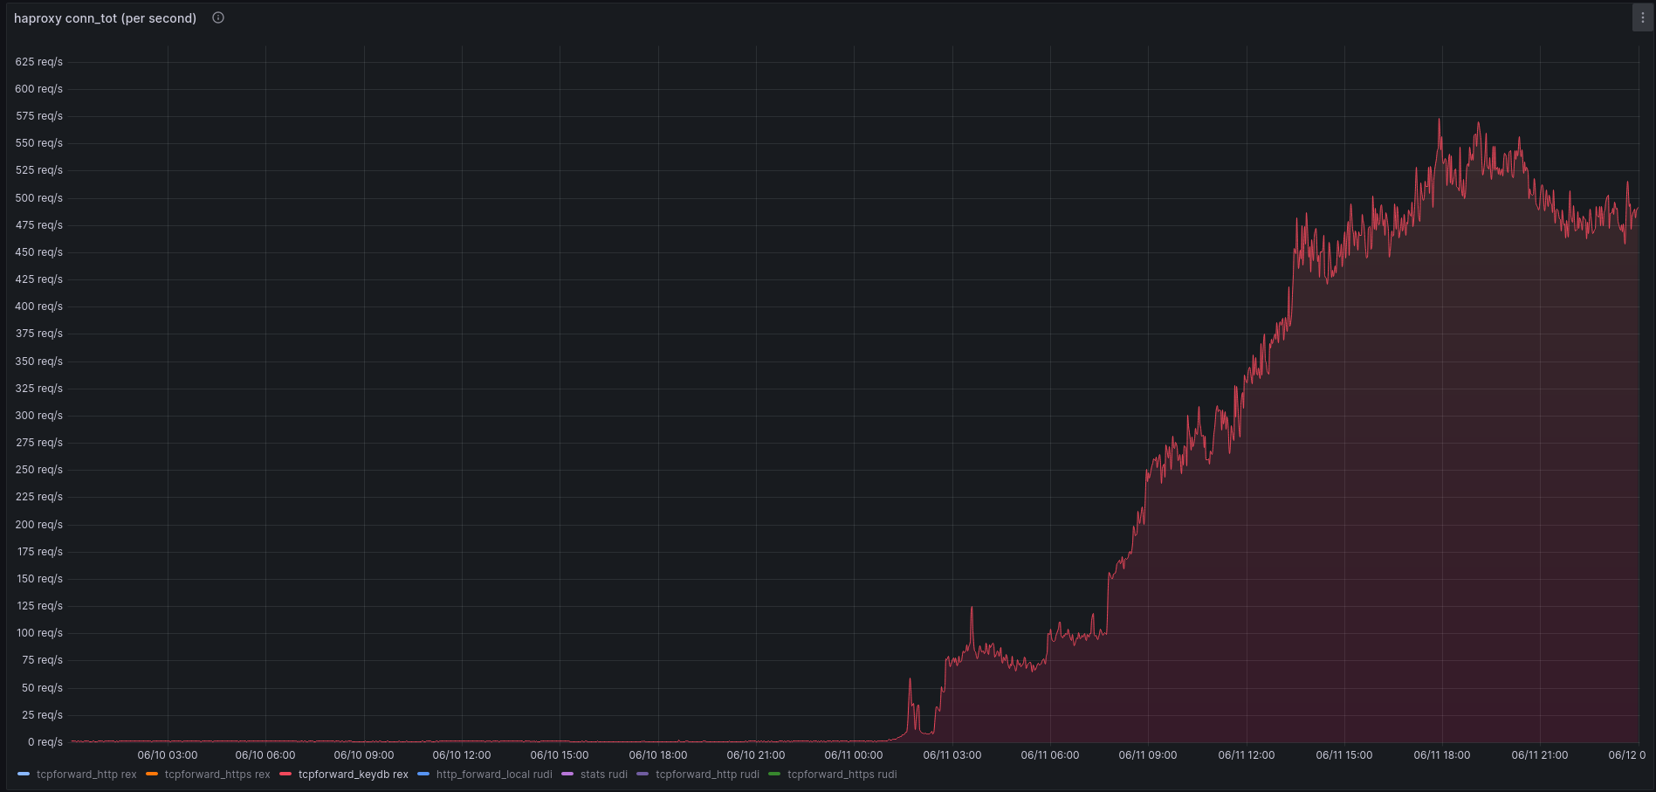The image size is (1656, 792).
Task: Click the panel title haproxy conn_tot
Action: [105, 18]
